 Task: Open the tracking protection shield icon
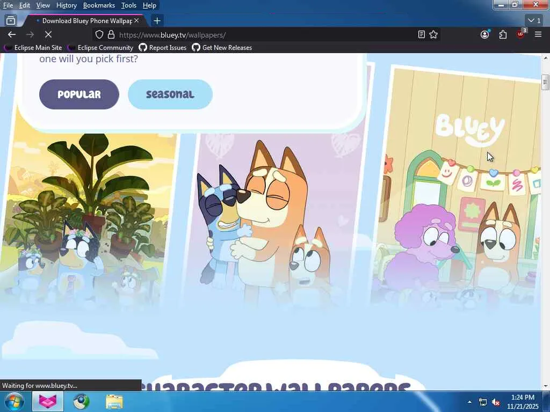tap(99, 34)
